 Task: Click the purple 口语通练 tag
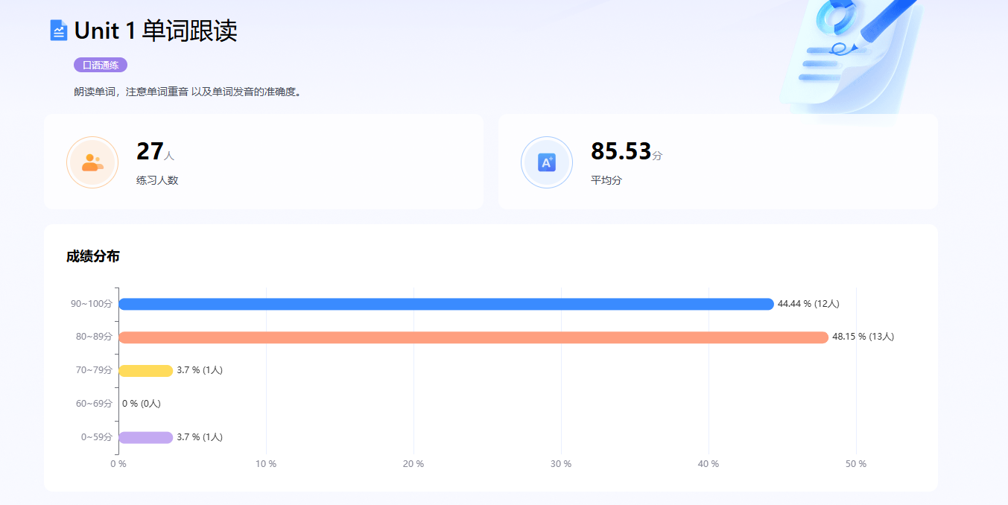tap(101, 65)
